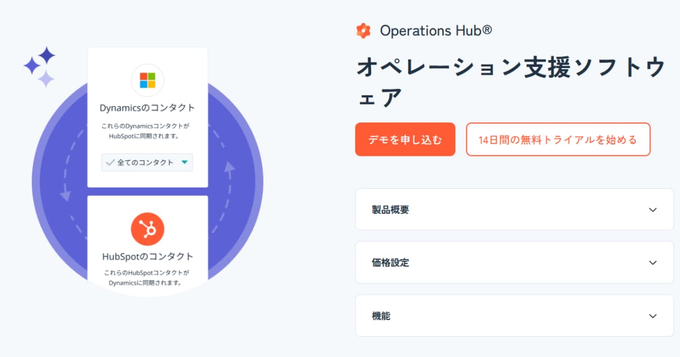Click the HubSpotのコンタクト card title

(x=147, y=256)
